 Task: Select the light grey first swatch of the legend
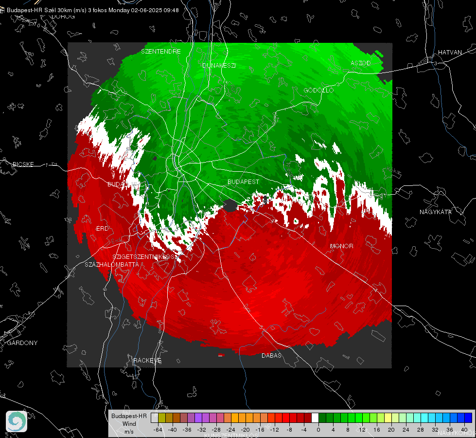coord(155,418)
